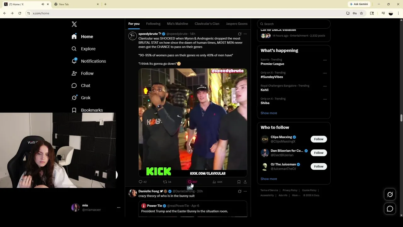
Task: Open Grok from the sidebar
Action: [x=81, y=98]
